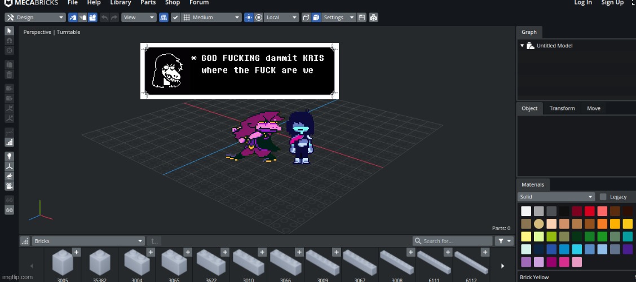Viewport: 636px width, 282px height.
Task: Switch to solid cube display
Action: click(x=316, y=17)
